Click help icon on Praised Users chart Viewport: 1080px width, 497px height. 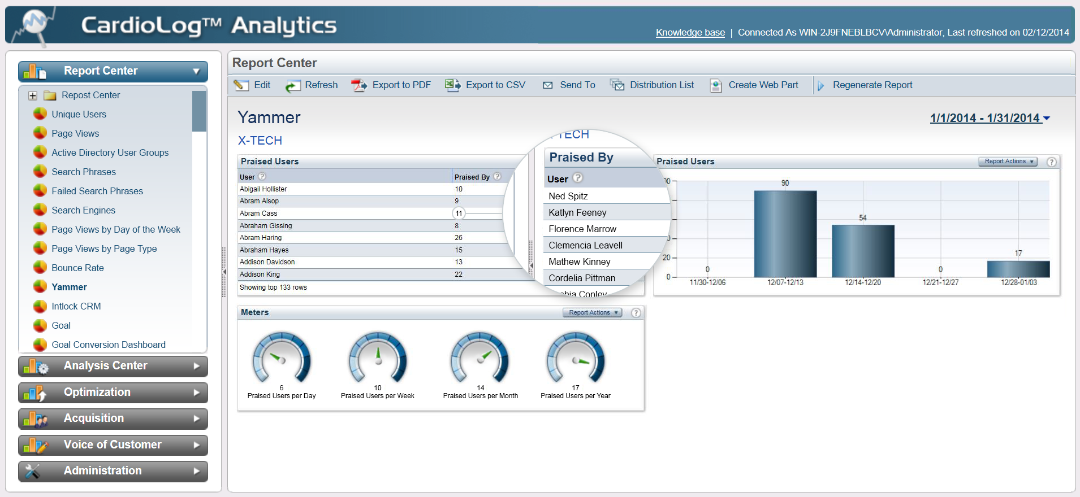(1052, 162)
